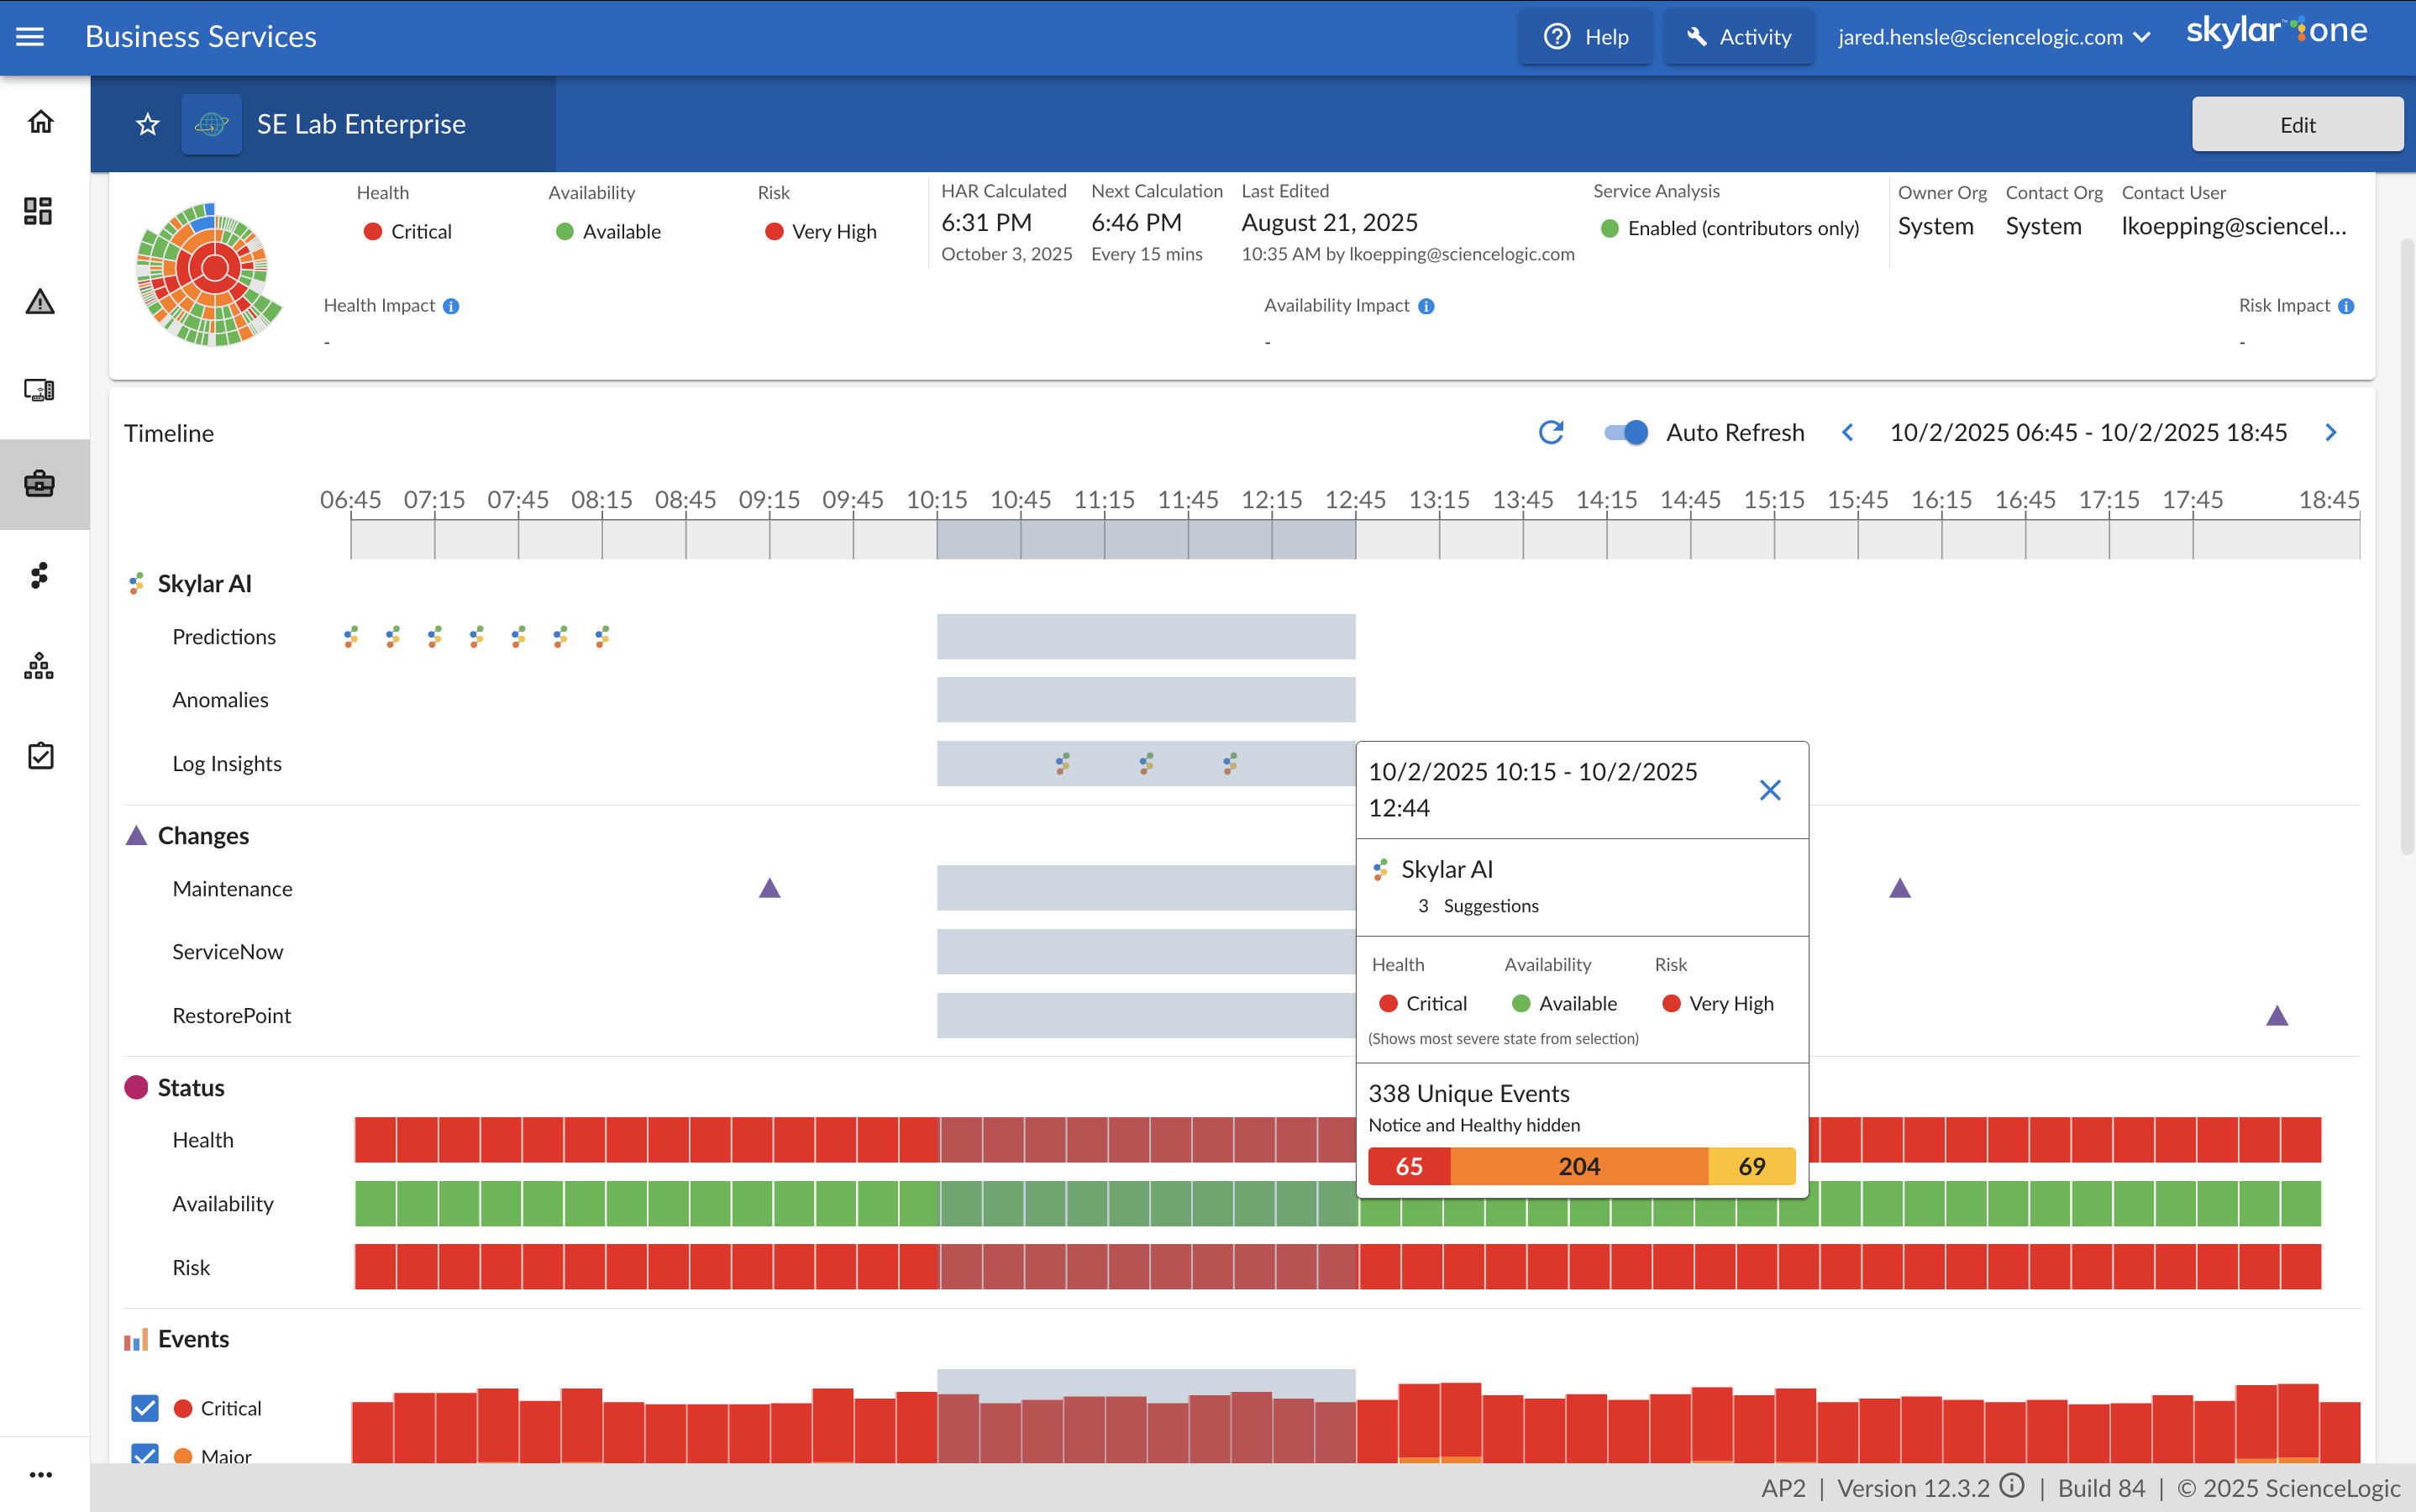The image size is (2416, 1512).
Task: Click the page vertical scrollbar
Action: pos(2407,545)
